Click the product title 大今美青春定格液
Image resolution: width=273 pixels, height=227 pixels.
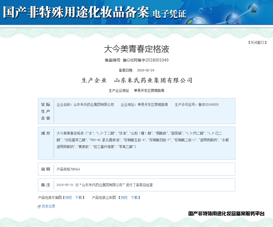pyautogui.click(x=137, y=49)
